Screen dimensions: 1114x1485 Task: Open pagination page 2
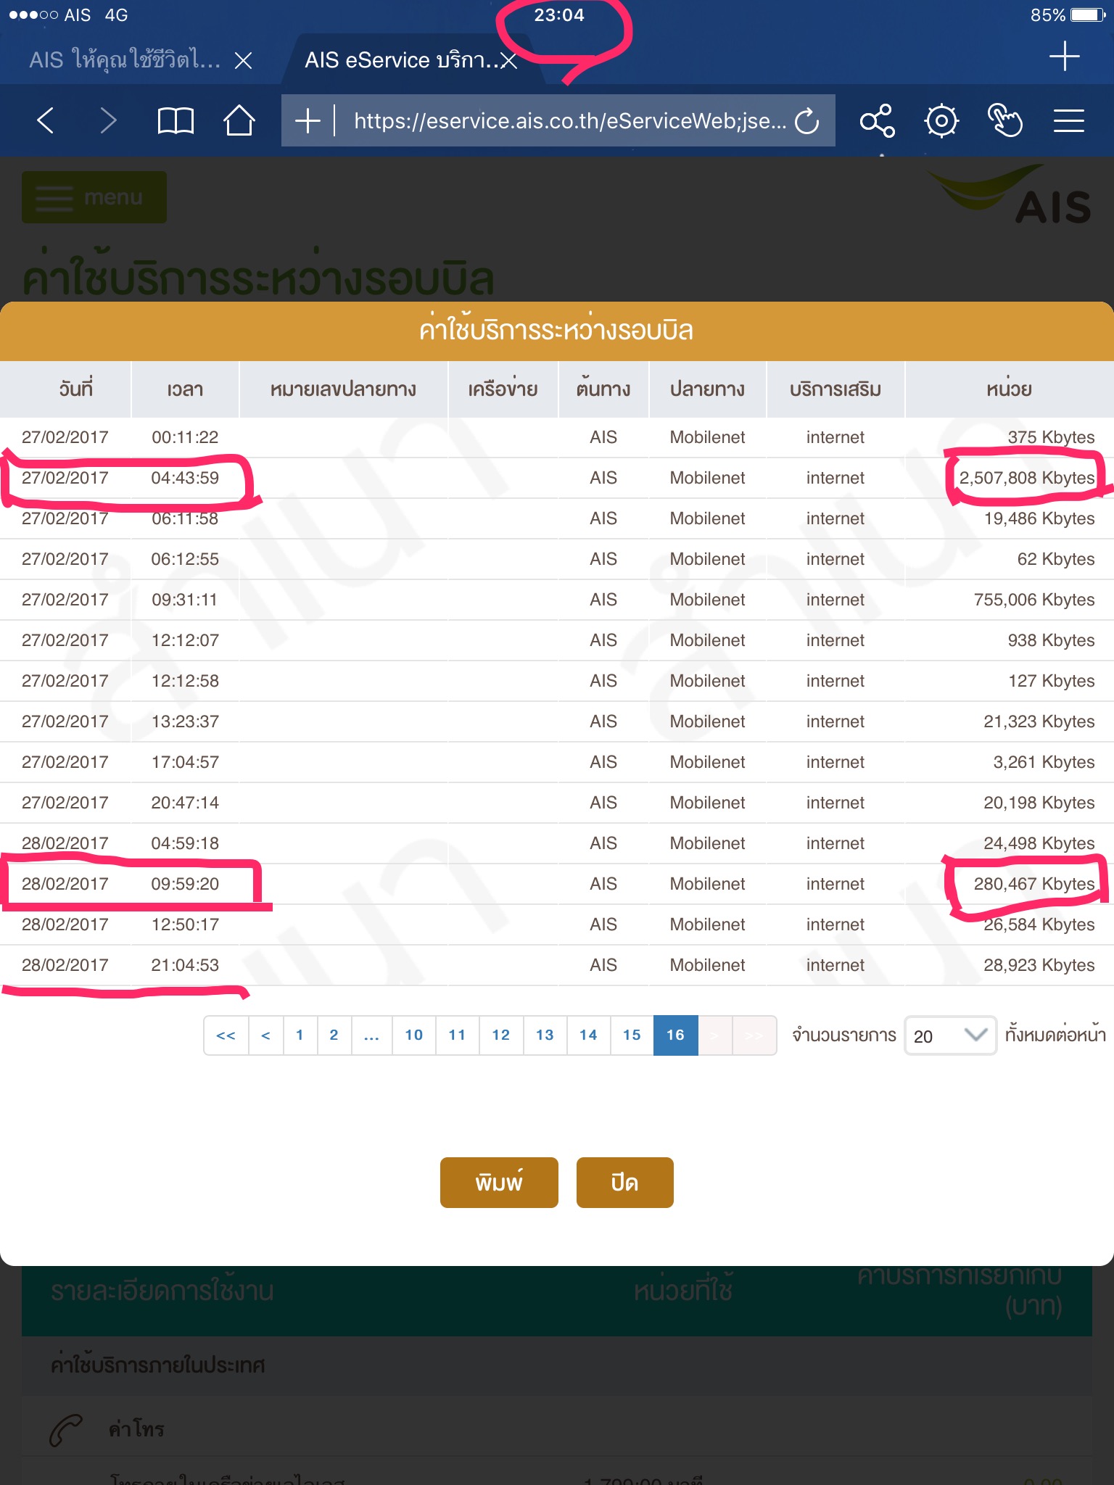click(334, 1035)
